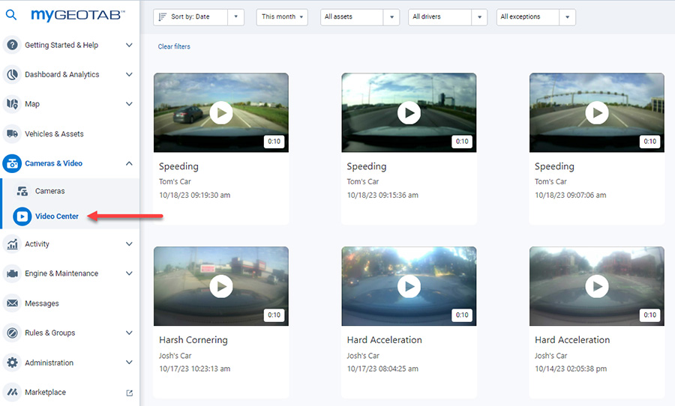Open the Activity menu item
This screenshot has width=675, height=406.
point(37,244)
